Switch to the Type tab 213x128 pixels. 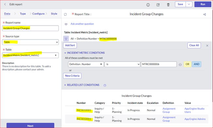tap(23, 14)
